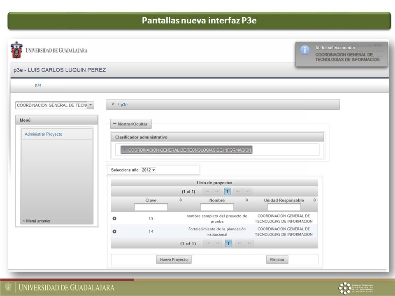This screenshot has width=395, height=296.
Task: Focus the Clave filter input field
Action: tap(151, 207)
